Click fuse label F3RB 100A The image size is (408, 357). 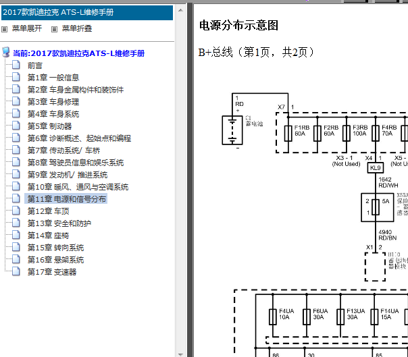[x=360, y=130]
